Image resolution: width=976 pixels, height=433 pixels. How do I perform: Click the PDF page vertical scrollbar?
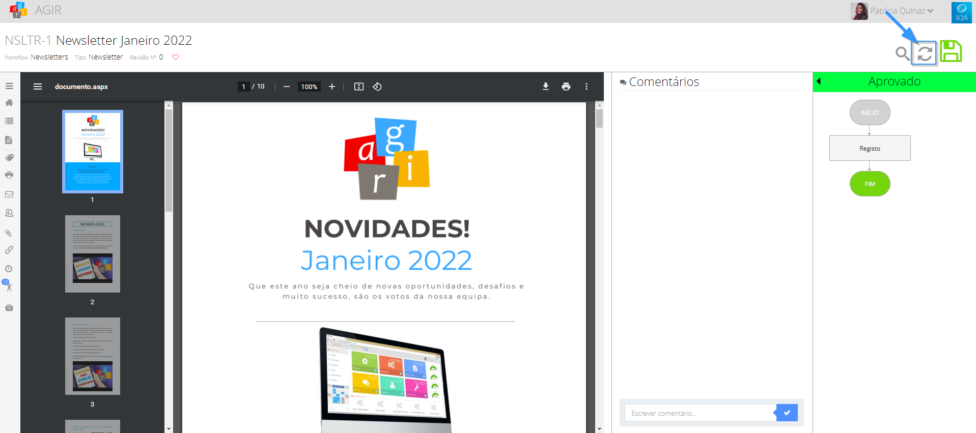pyautogui.click(x=599, y=119)
